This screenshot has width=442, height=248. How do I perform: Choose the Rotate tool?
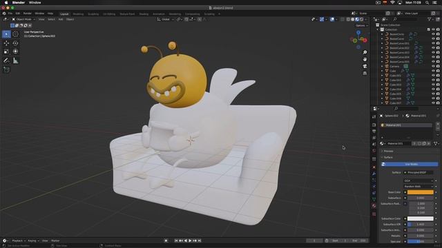15,43
